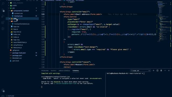Open the index.js file

coord(16,37)
